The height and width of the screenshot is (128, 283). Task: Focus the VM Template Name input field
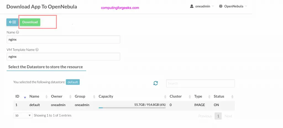[63, 57]
